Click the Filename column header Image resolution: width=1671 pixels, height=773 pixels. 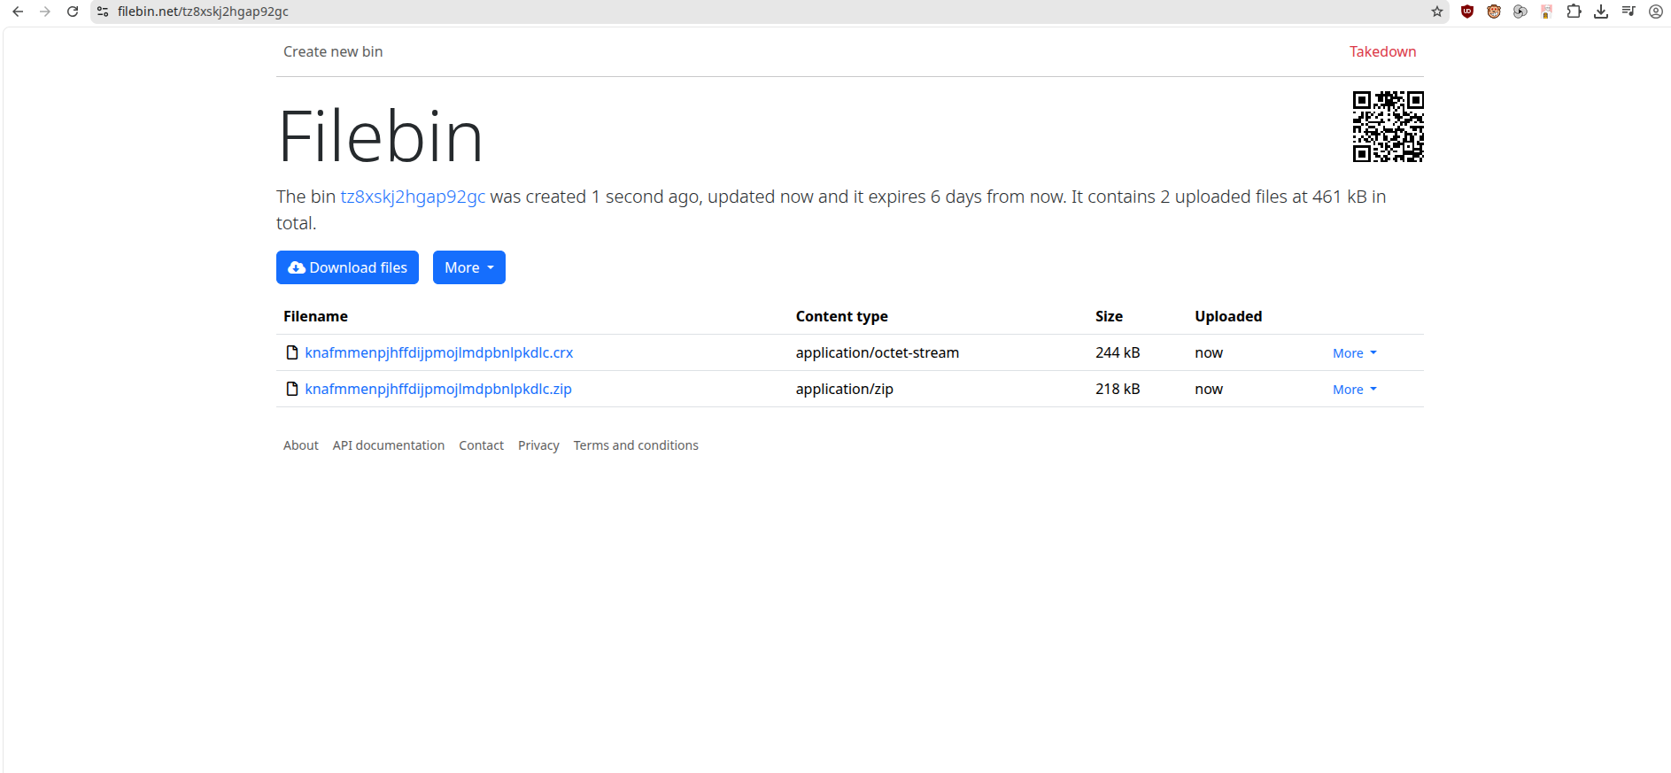(315, 316)
